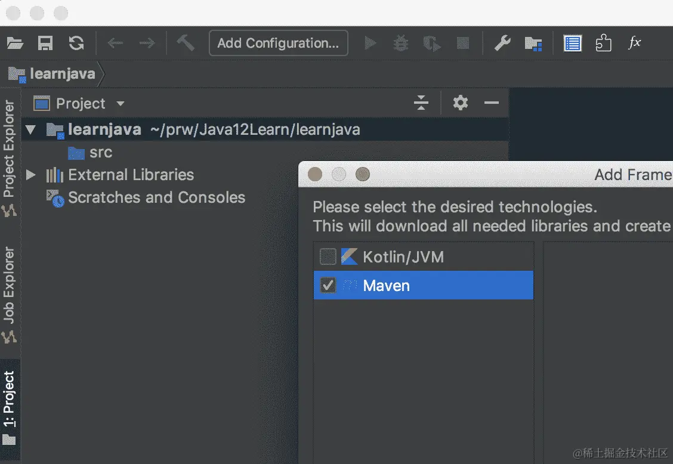Open Settings via the wrench icon
This screenshot has width=673, height=464.
tap(502, 43)
